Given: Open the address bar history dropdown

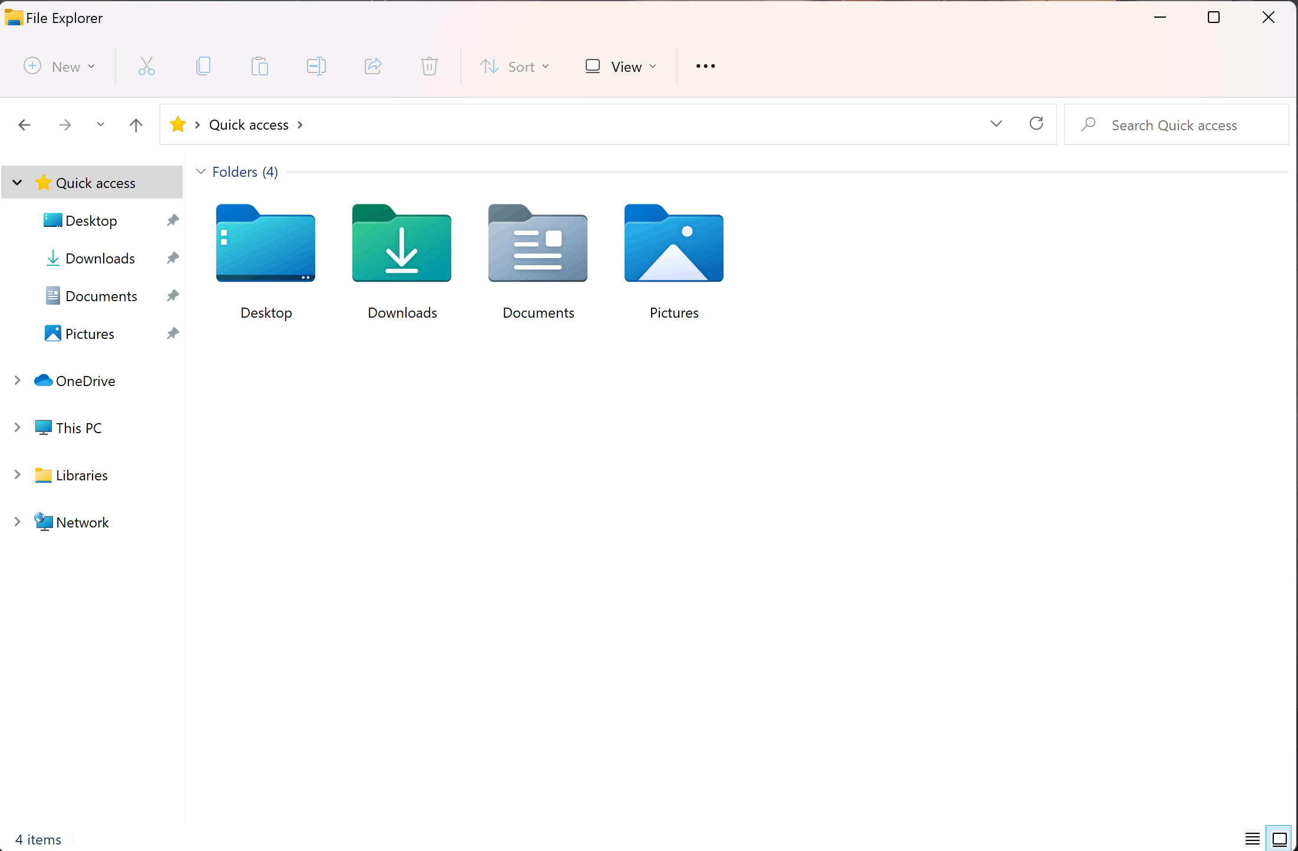Looking at the screenshot, I should click(996, 124).
